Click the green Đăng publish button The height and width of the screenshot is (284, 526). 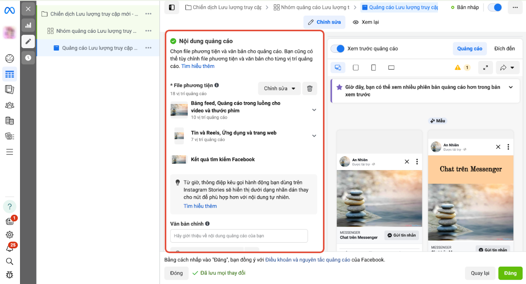tap(510, 273)
